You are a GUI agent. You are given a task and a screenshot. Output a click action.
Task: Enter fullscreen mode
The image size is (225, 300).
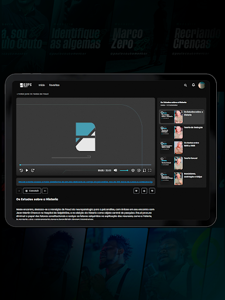point(150,171)
